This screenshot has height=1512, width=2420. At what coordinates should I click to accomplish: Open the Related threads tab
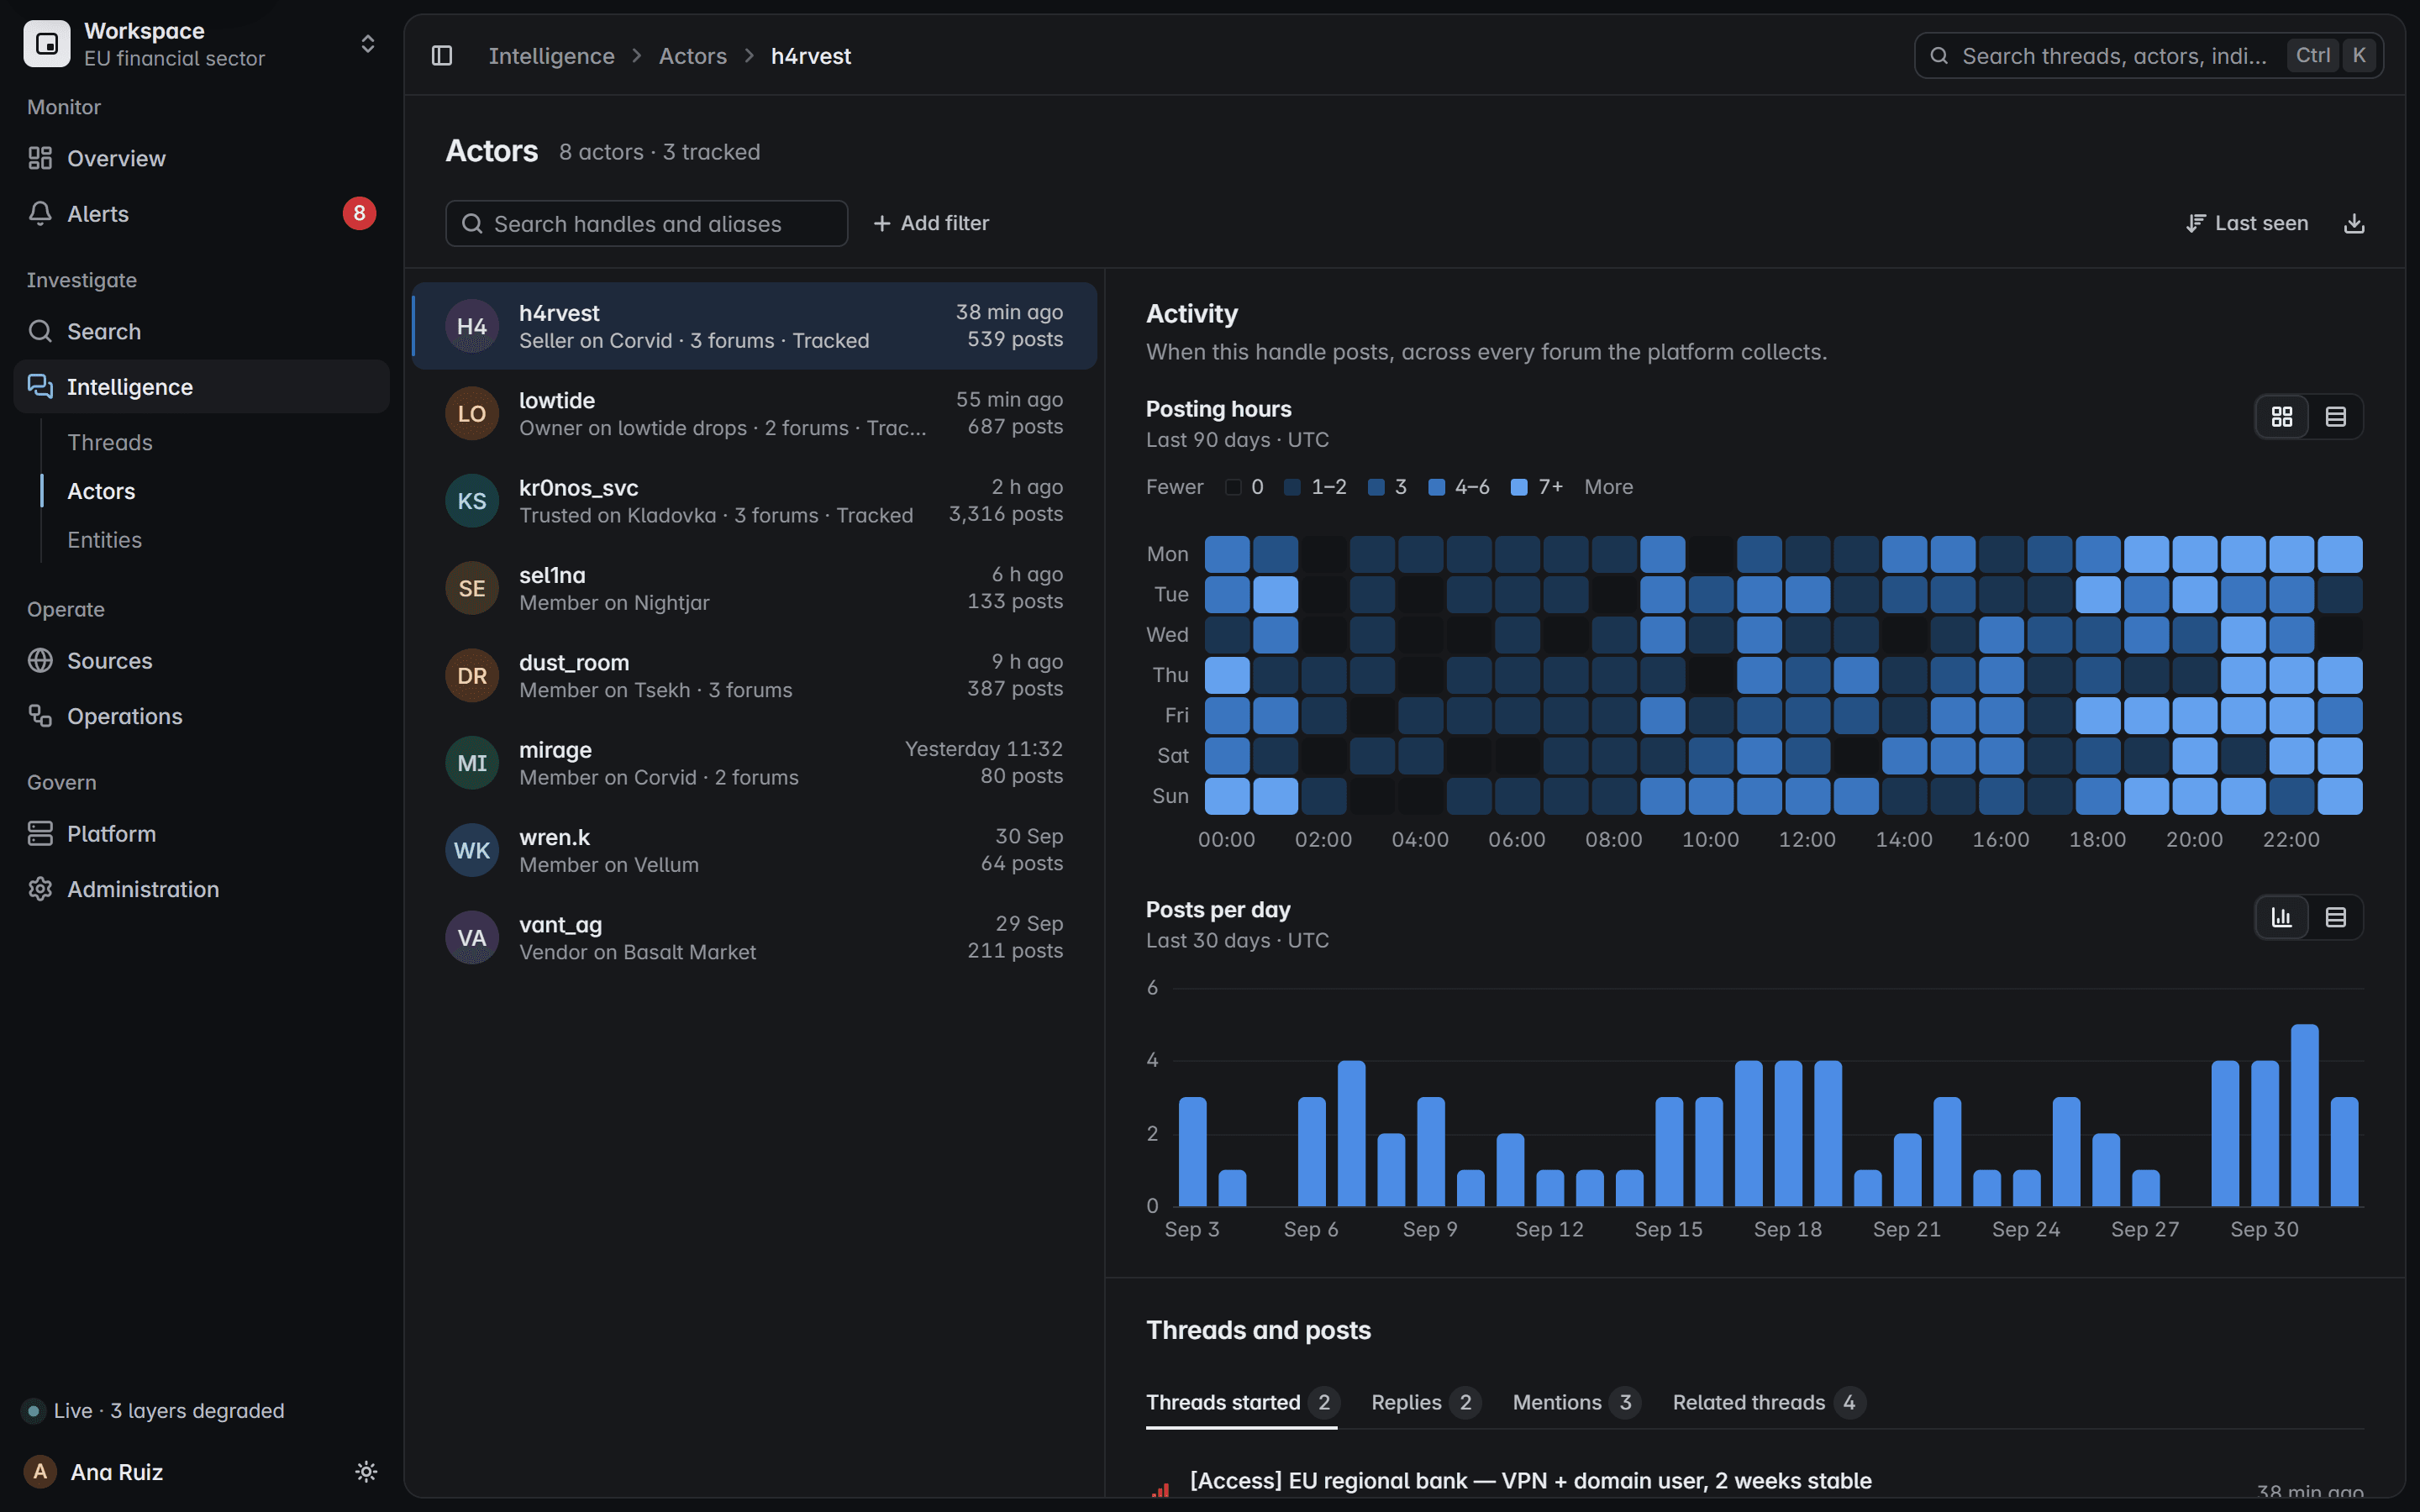[1768, 1402]
